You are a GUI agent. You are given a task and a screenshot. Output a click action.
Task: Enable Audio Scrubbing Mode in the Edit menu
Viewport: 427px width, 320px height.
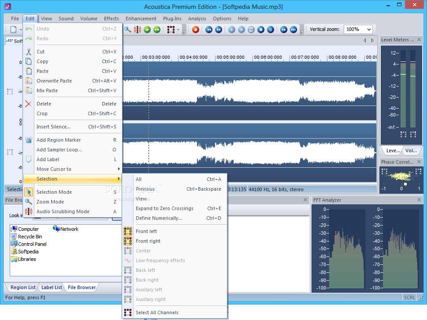[73, 211]
